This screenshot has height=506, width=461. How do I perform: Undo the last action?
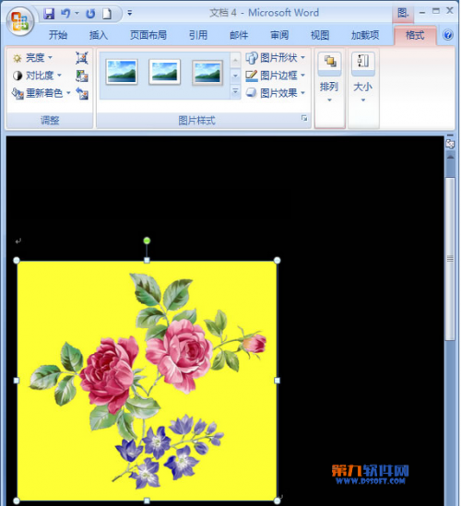point(65,14)
